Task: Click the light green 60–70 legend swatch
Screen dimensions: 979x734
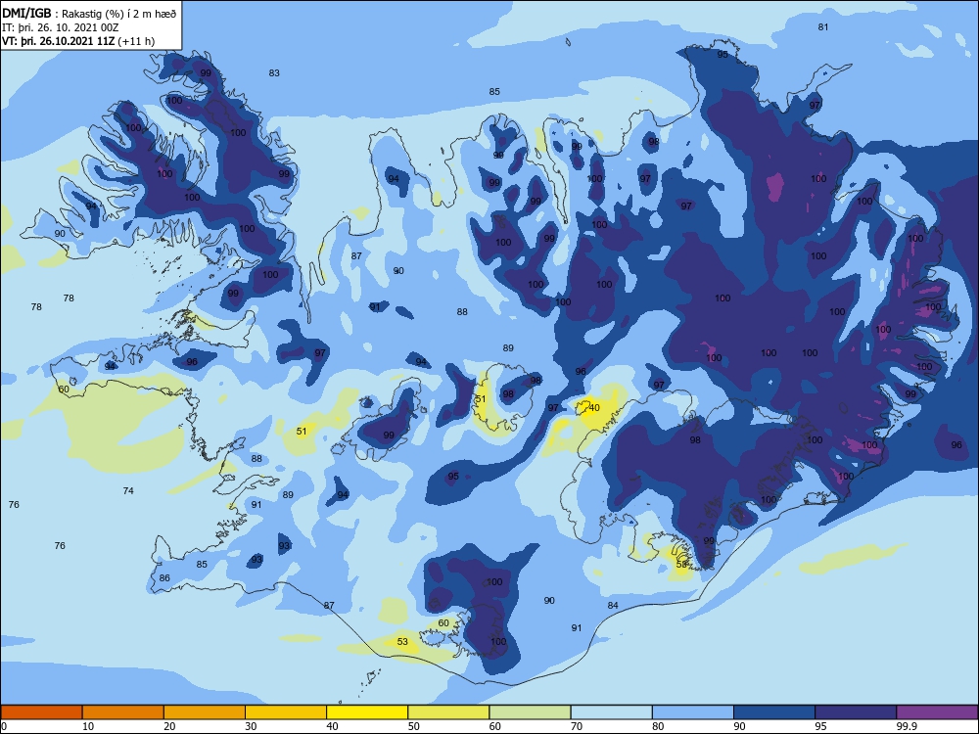Action: coord(530,712)
